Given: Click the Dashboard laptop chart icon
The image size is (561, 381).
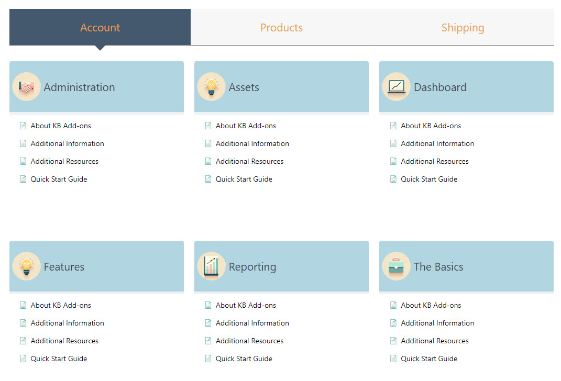Looking at the screenshot, I should pyautogui.click(x=396, y=87).
